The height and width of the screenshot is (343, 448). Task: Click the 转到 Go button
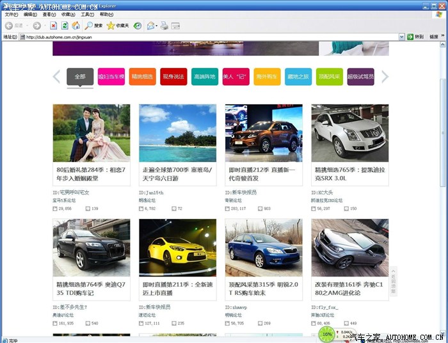coord(415,36)
